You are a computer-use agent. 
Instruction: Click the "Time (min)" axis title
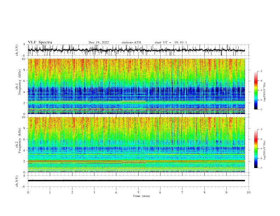141,196
